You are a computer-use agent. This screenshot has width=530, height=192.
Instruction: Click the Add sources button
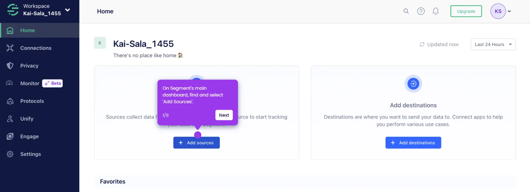[x=196, y=143]
